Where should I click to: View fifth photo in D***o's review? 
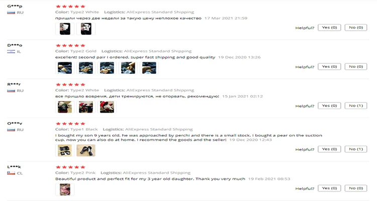(149, 68)
